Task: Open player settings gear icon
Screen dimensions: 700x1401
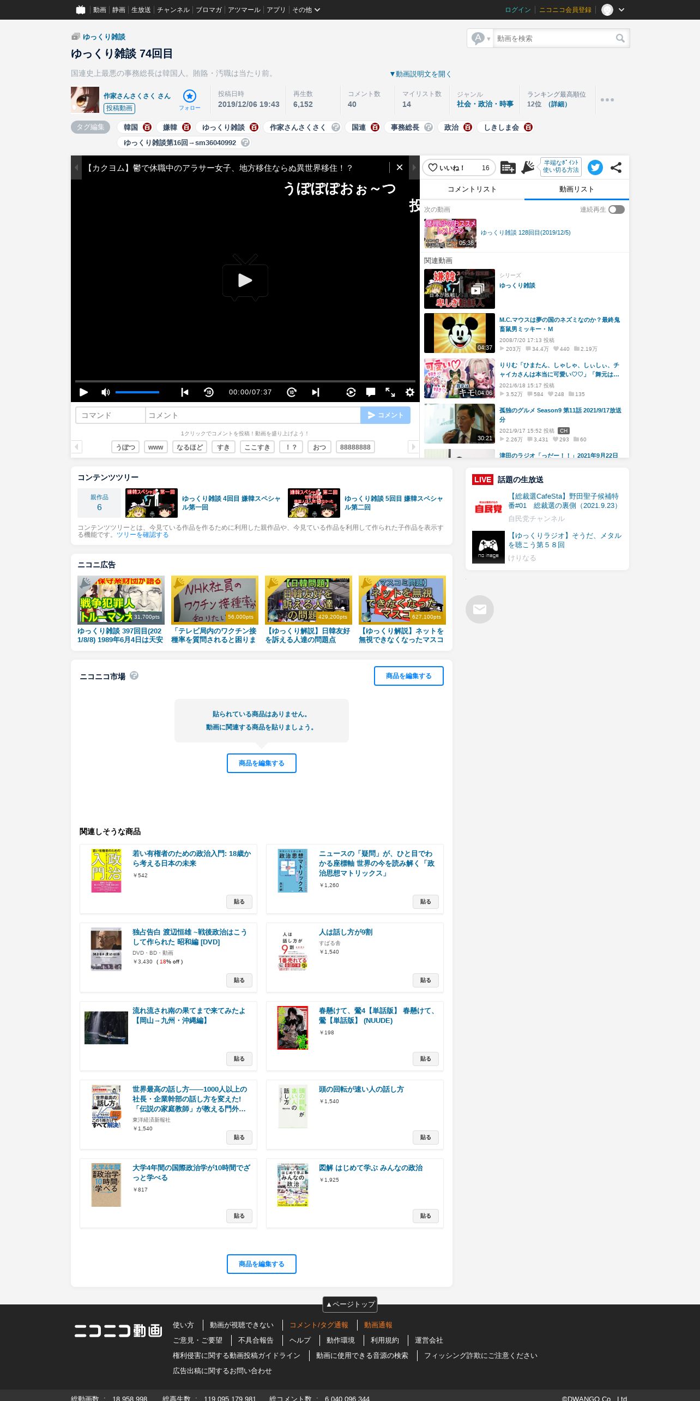Action: point(410,392)
